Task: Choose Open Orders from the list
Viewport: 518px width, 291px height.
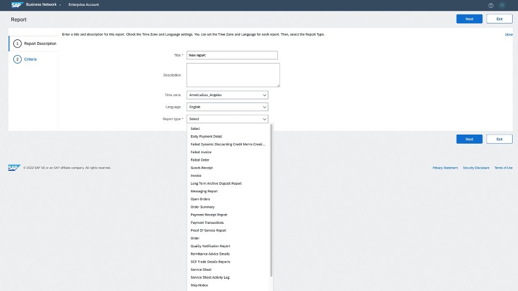Action: tap(201, 199)
